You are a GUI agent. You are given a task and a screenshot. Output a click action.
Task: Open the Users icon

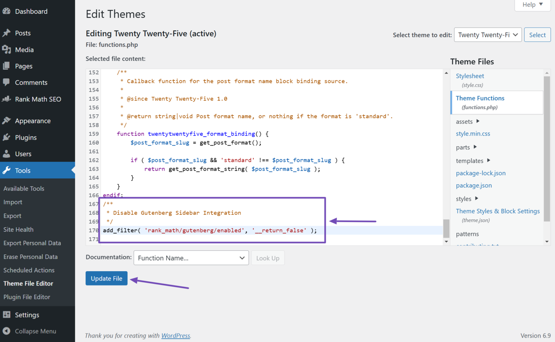click(7, 154)
